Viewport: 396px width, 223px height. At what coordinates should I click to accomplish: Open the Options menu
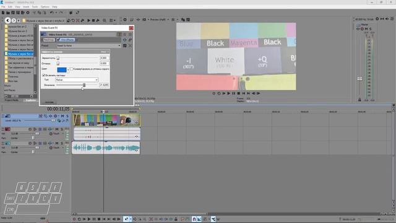pos(45,7)
